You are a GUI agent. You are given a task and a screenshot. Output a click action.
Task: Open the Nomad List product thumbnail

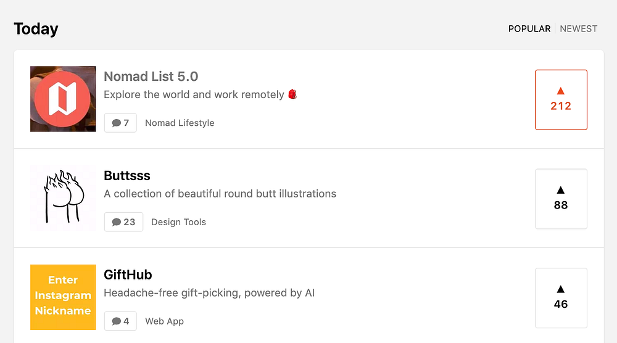[x=63, y=99]
